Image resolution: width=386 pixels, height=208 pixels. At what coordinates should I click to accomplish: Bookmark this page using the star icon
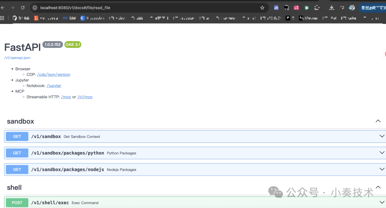tap(262, 7)
